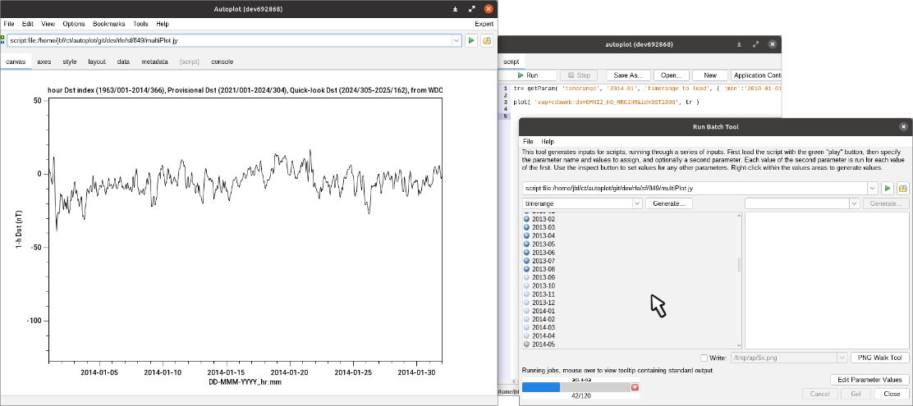Click the Run button in script editor

pyautogui.click(x=528, y=75)
